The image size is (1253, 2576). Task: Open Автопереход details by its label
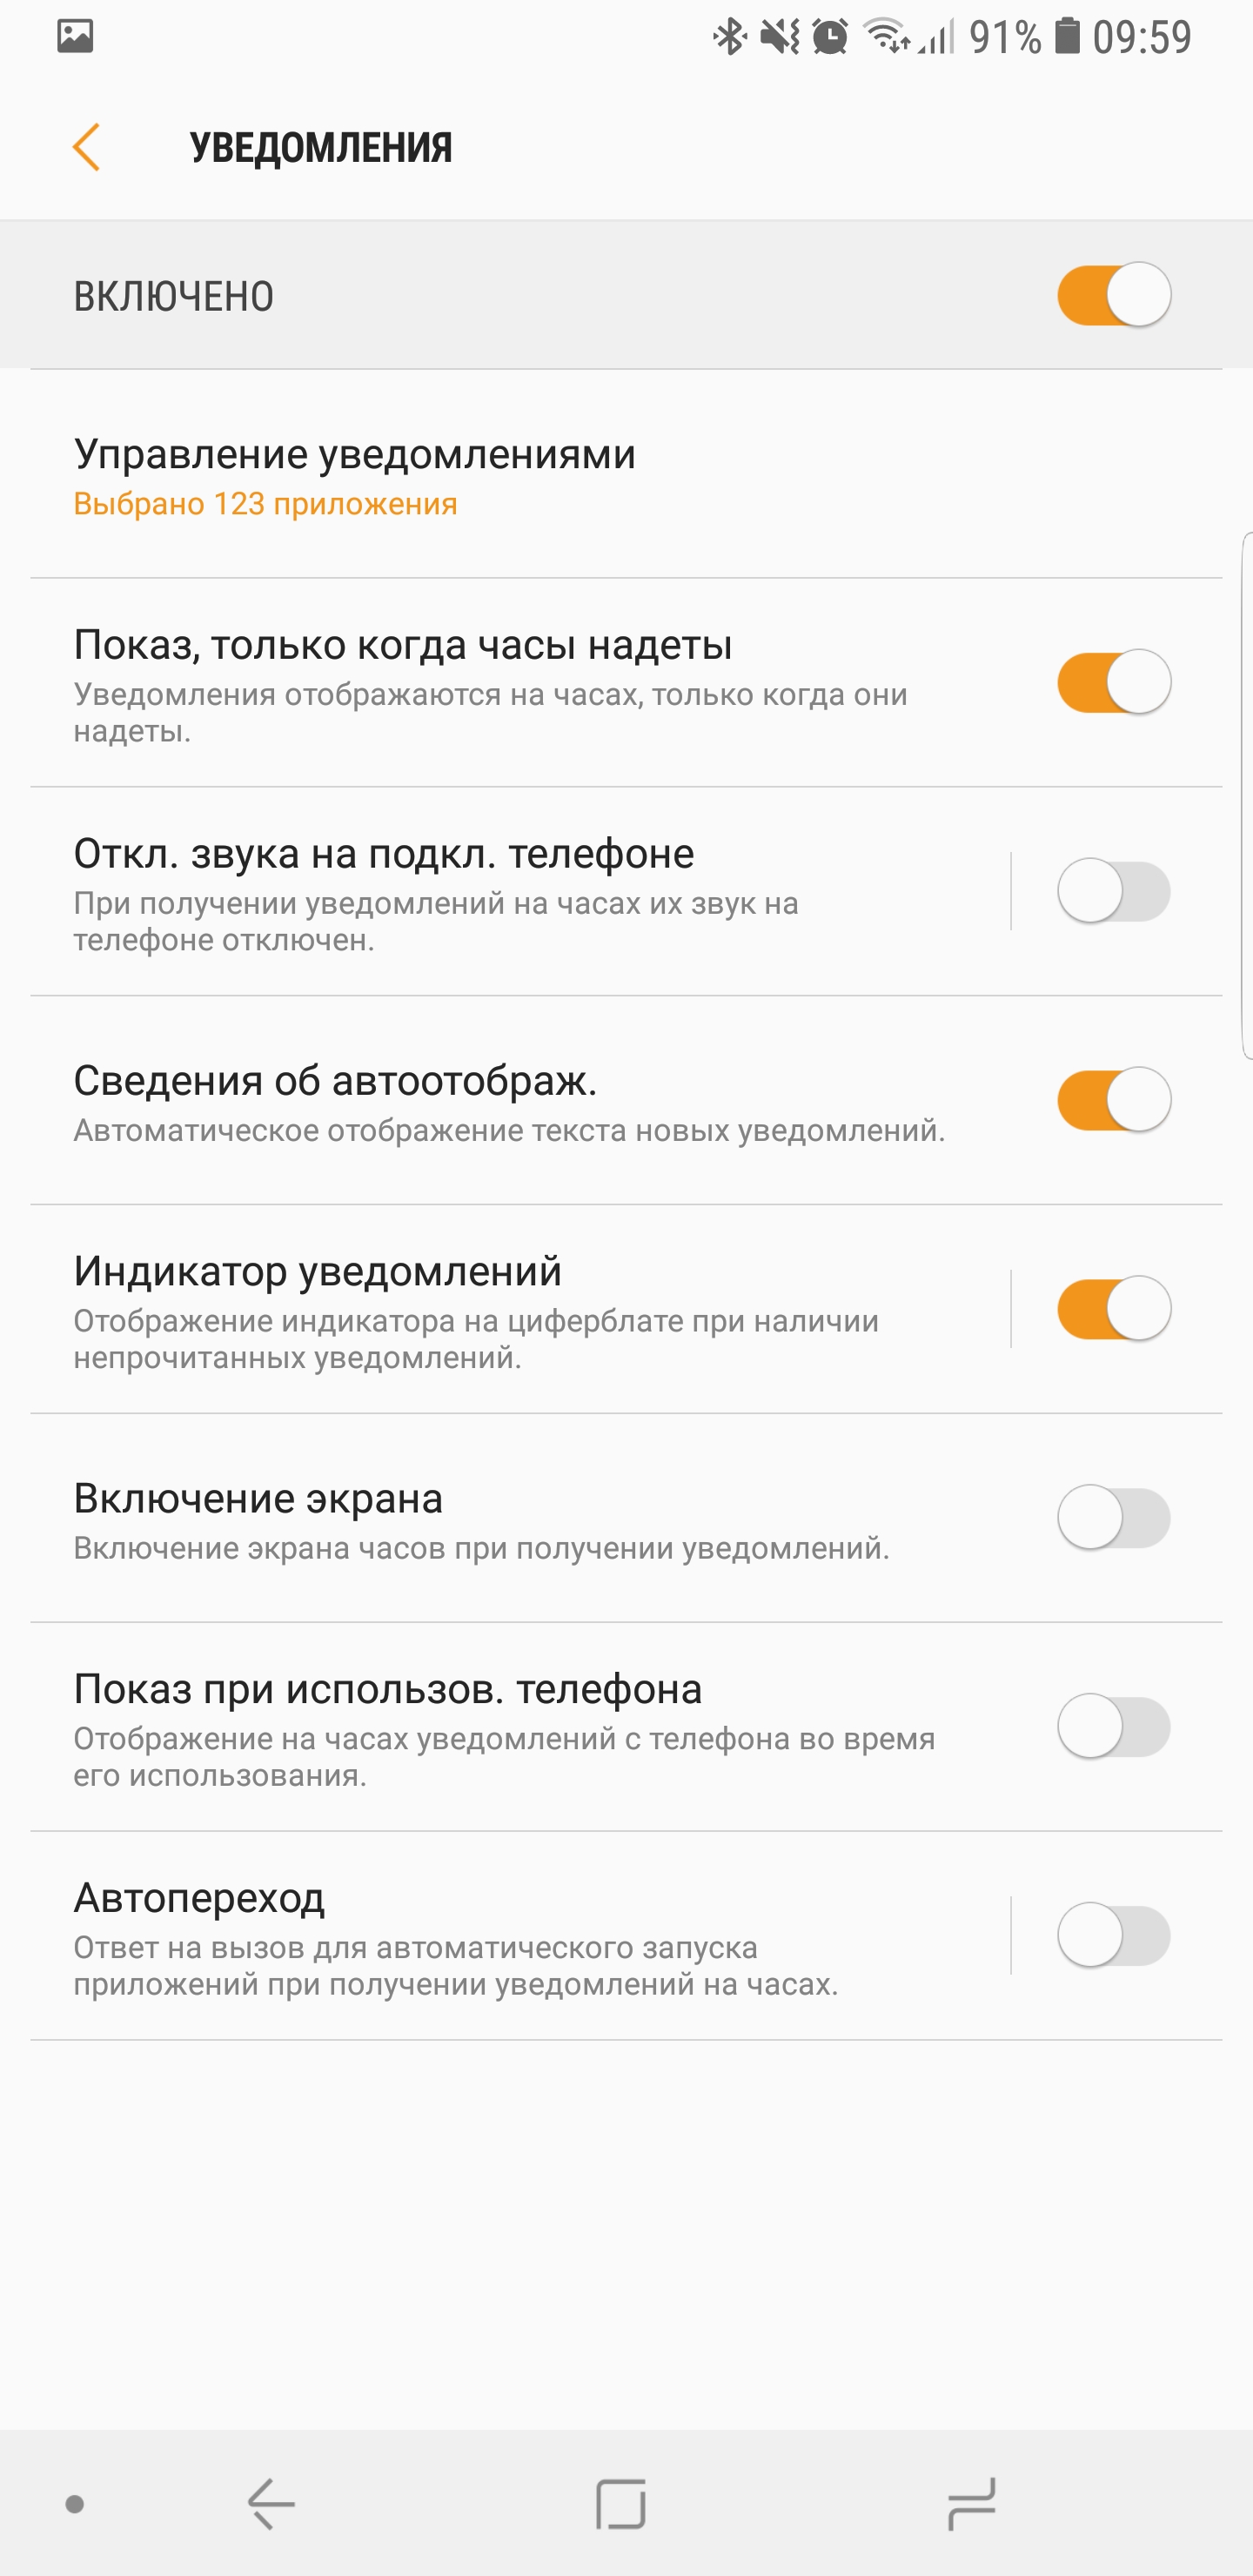pyautogui.click(x=200, y=1898)
